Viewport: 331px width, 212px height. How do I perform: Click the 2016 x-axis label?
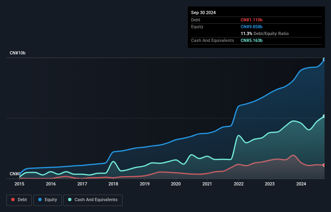[51, 184]
